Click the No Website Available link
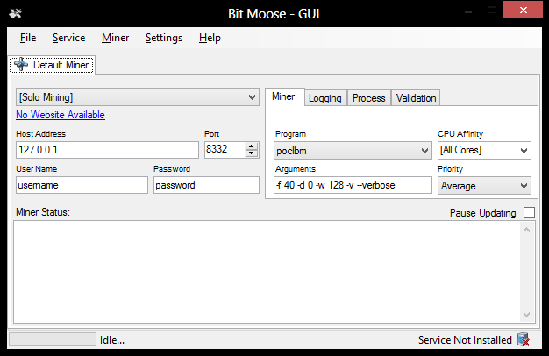Viewport: 549px width, 356px height. coord(61,115)
